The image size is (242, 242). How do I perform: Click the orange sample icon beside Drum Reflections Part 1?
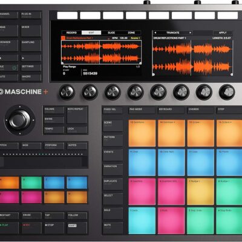(x=63, y=38)
